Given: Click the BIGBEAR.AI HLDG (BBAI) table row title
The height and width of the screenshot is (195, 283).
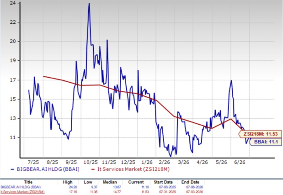Looking at the screenshot, I should (x=21, y=187).
